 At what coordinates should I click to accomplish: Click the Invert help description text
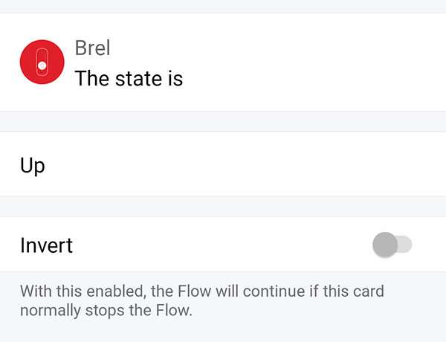(x=201, y=300)
